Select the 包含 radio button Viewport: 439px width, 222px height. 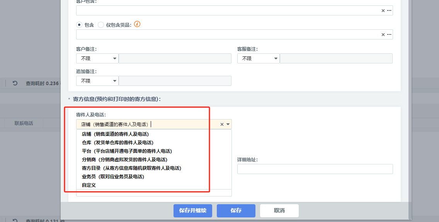(79, 25)
